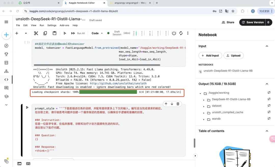
Task: Click the Save Version button
Action: click(252, 22)
